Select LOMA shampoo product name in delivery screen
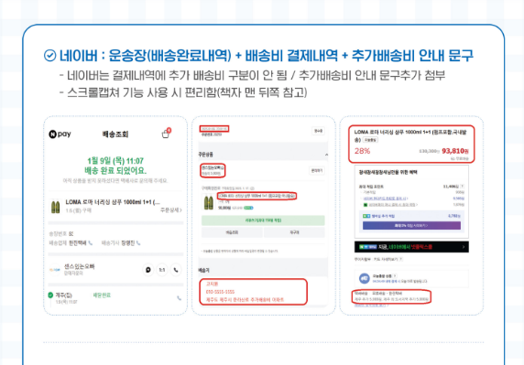Screen dimensions: 524x365 [113, 202]
